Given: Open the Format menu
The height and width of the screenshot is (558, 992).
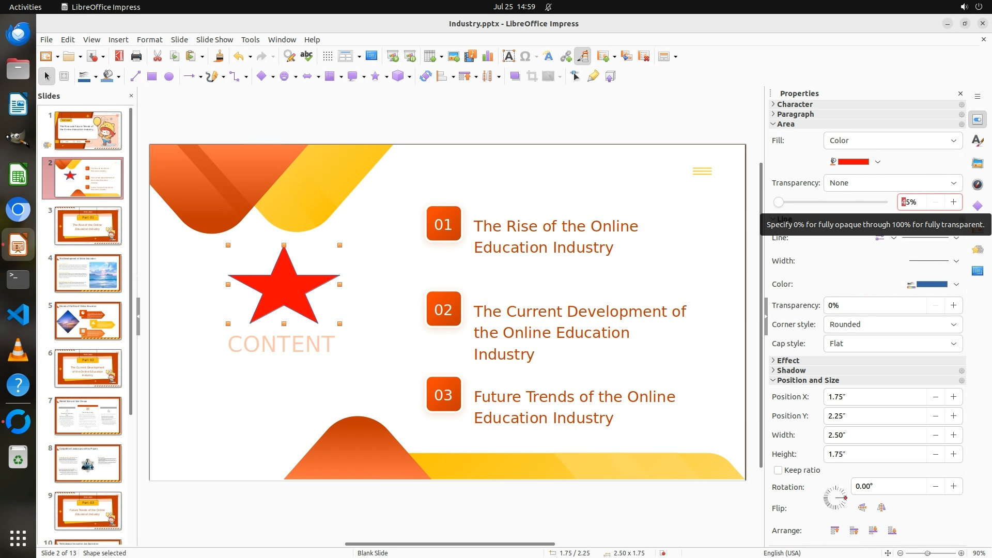Looking at the screenshot, I should tap(149, 40).
